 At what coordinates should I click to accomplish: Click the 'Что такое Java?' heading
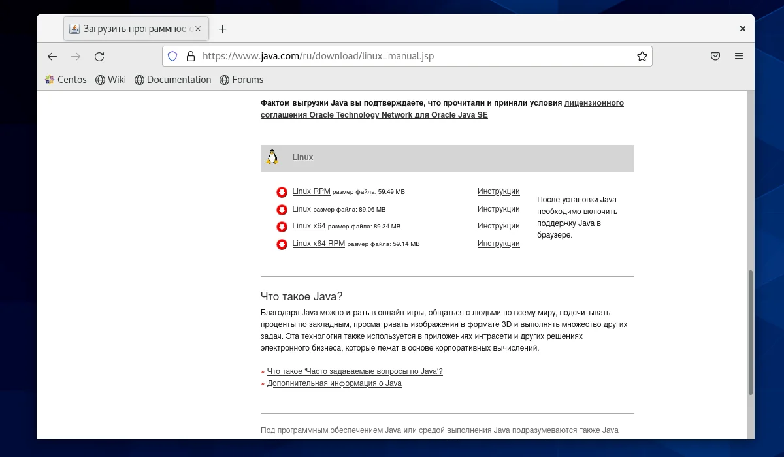[x=301, y=296]
